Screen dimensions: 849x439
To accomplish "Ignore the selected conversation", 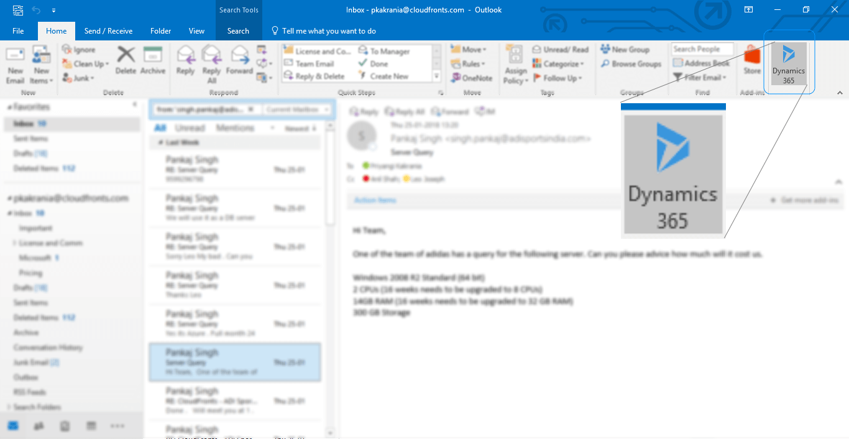I will 79,50.
